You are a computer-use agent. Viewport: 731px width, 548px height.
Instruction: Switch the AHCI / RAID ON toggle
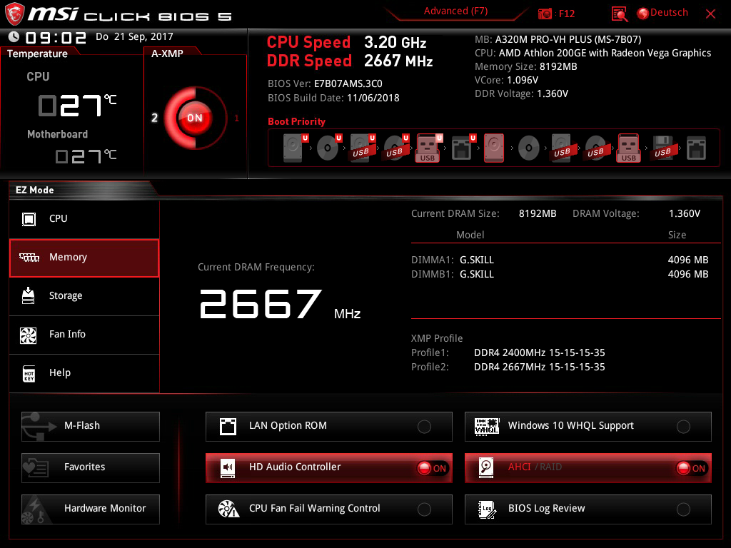click(692, 468)
